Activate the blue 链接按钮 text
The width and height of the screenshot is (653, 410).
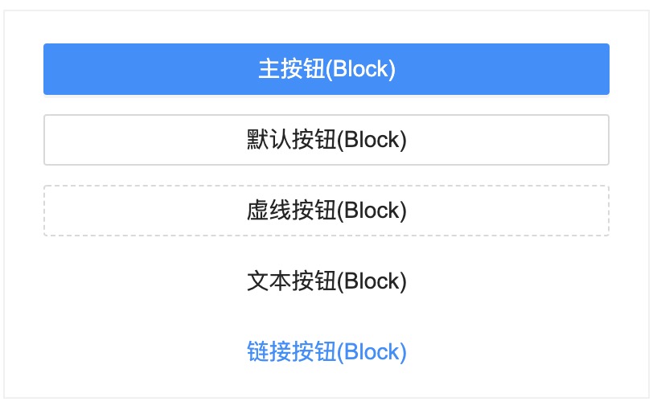[326, 352]
